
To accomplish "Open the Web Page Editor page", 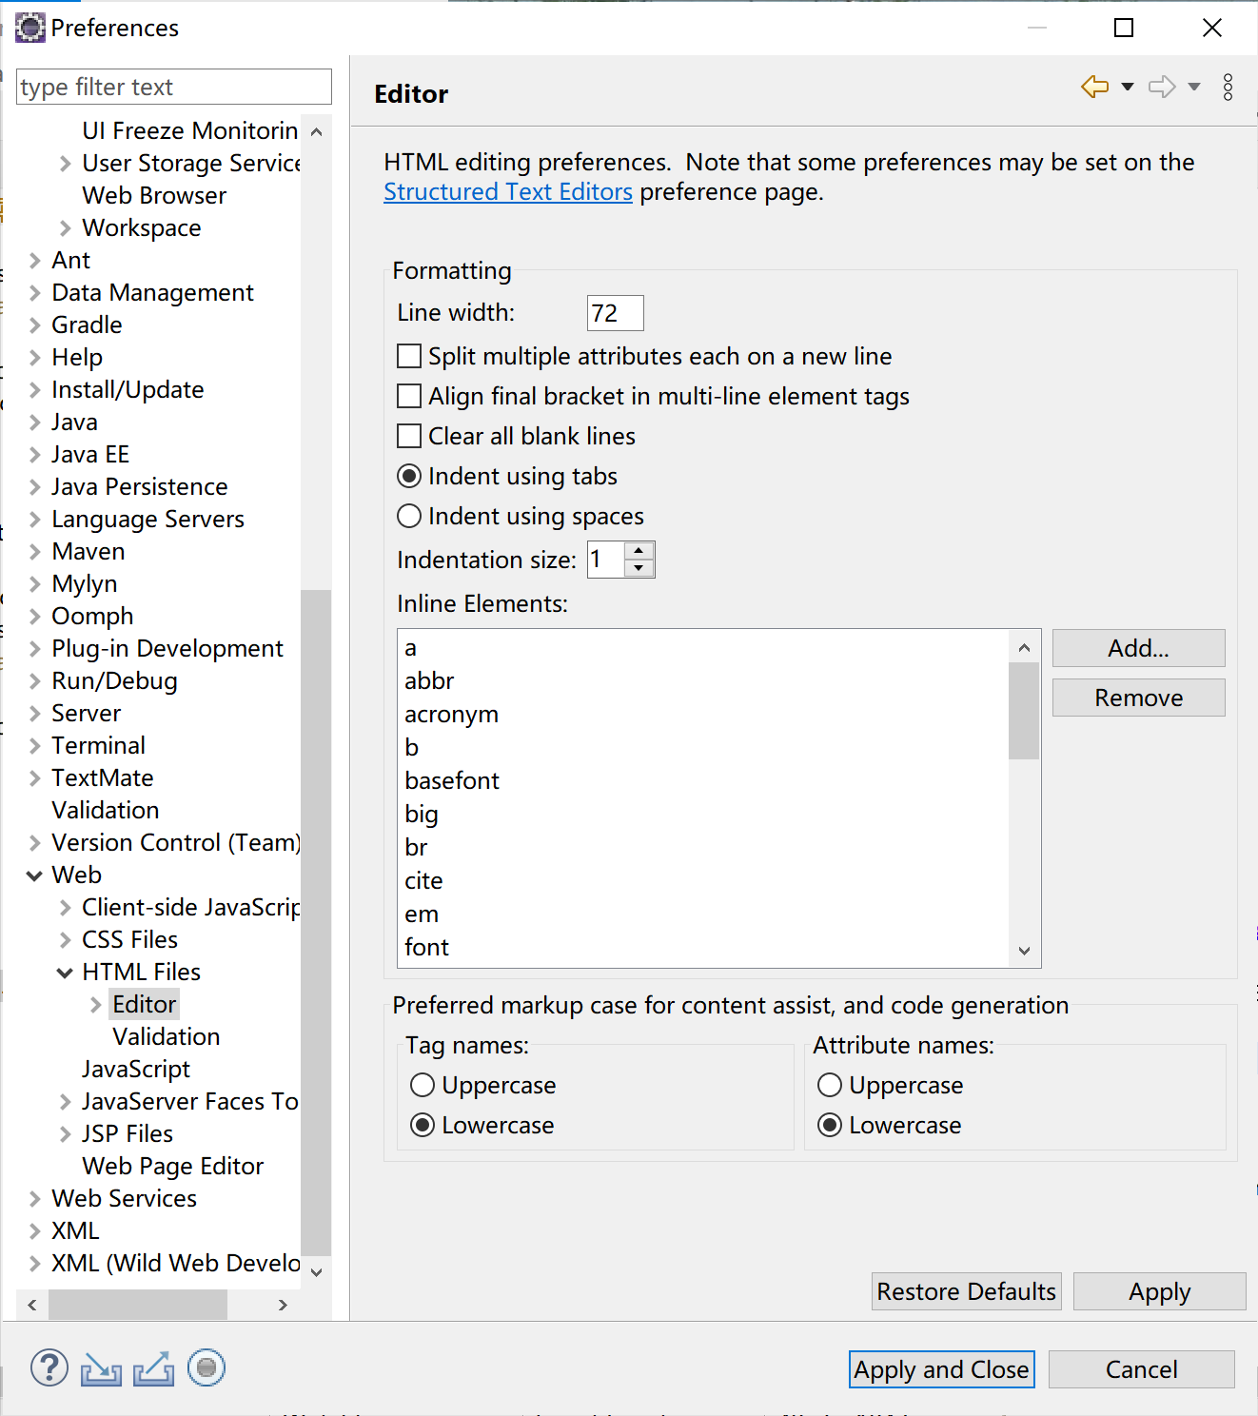I will pos(172,1166).
